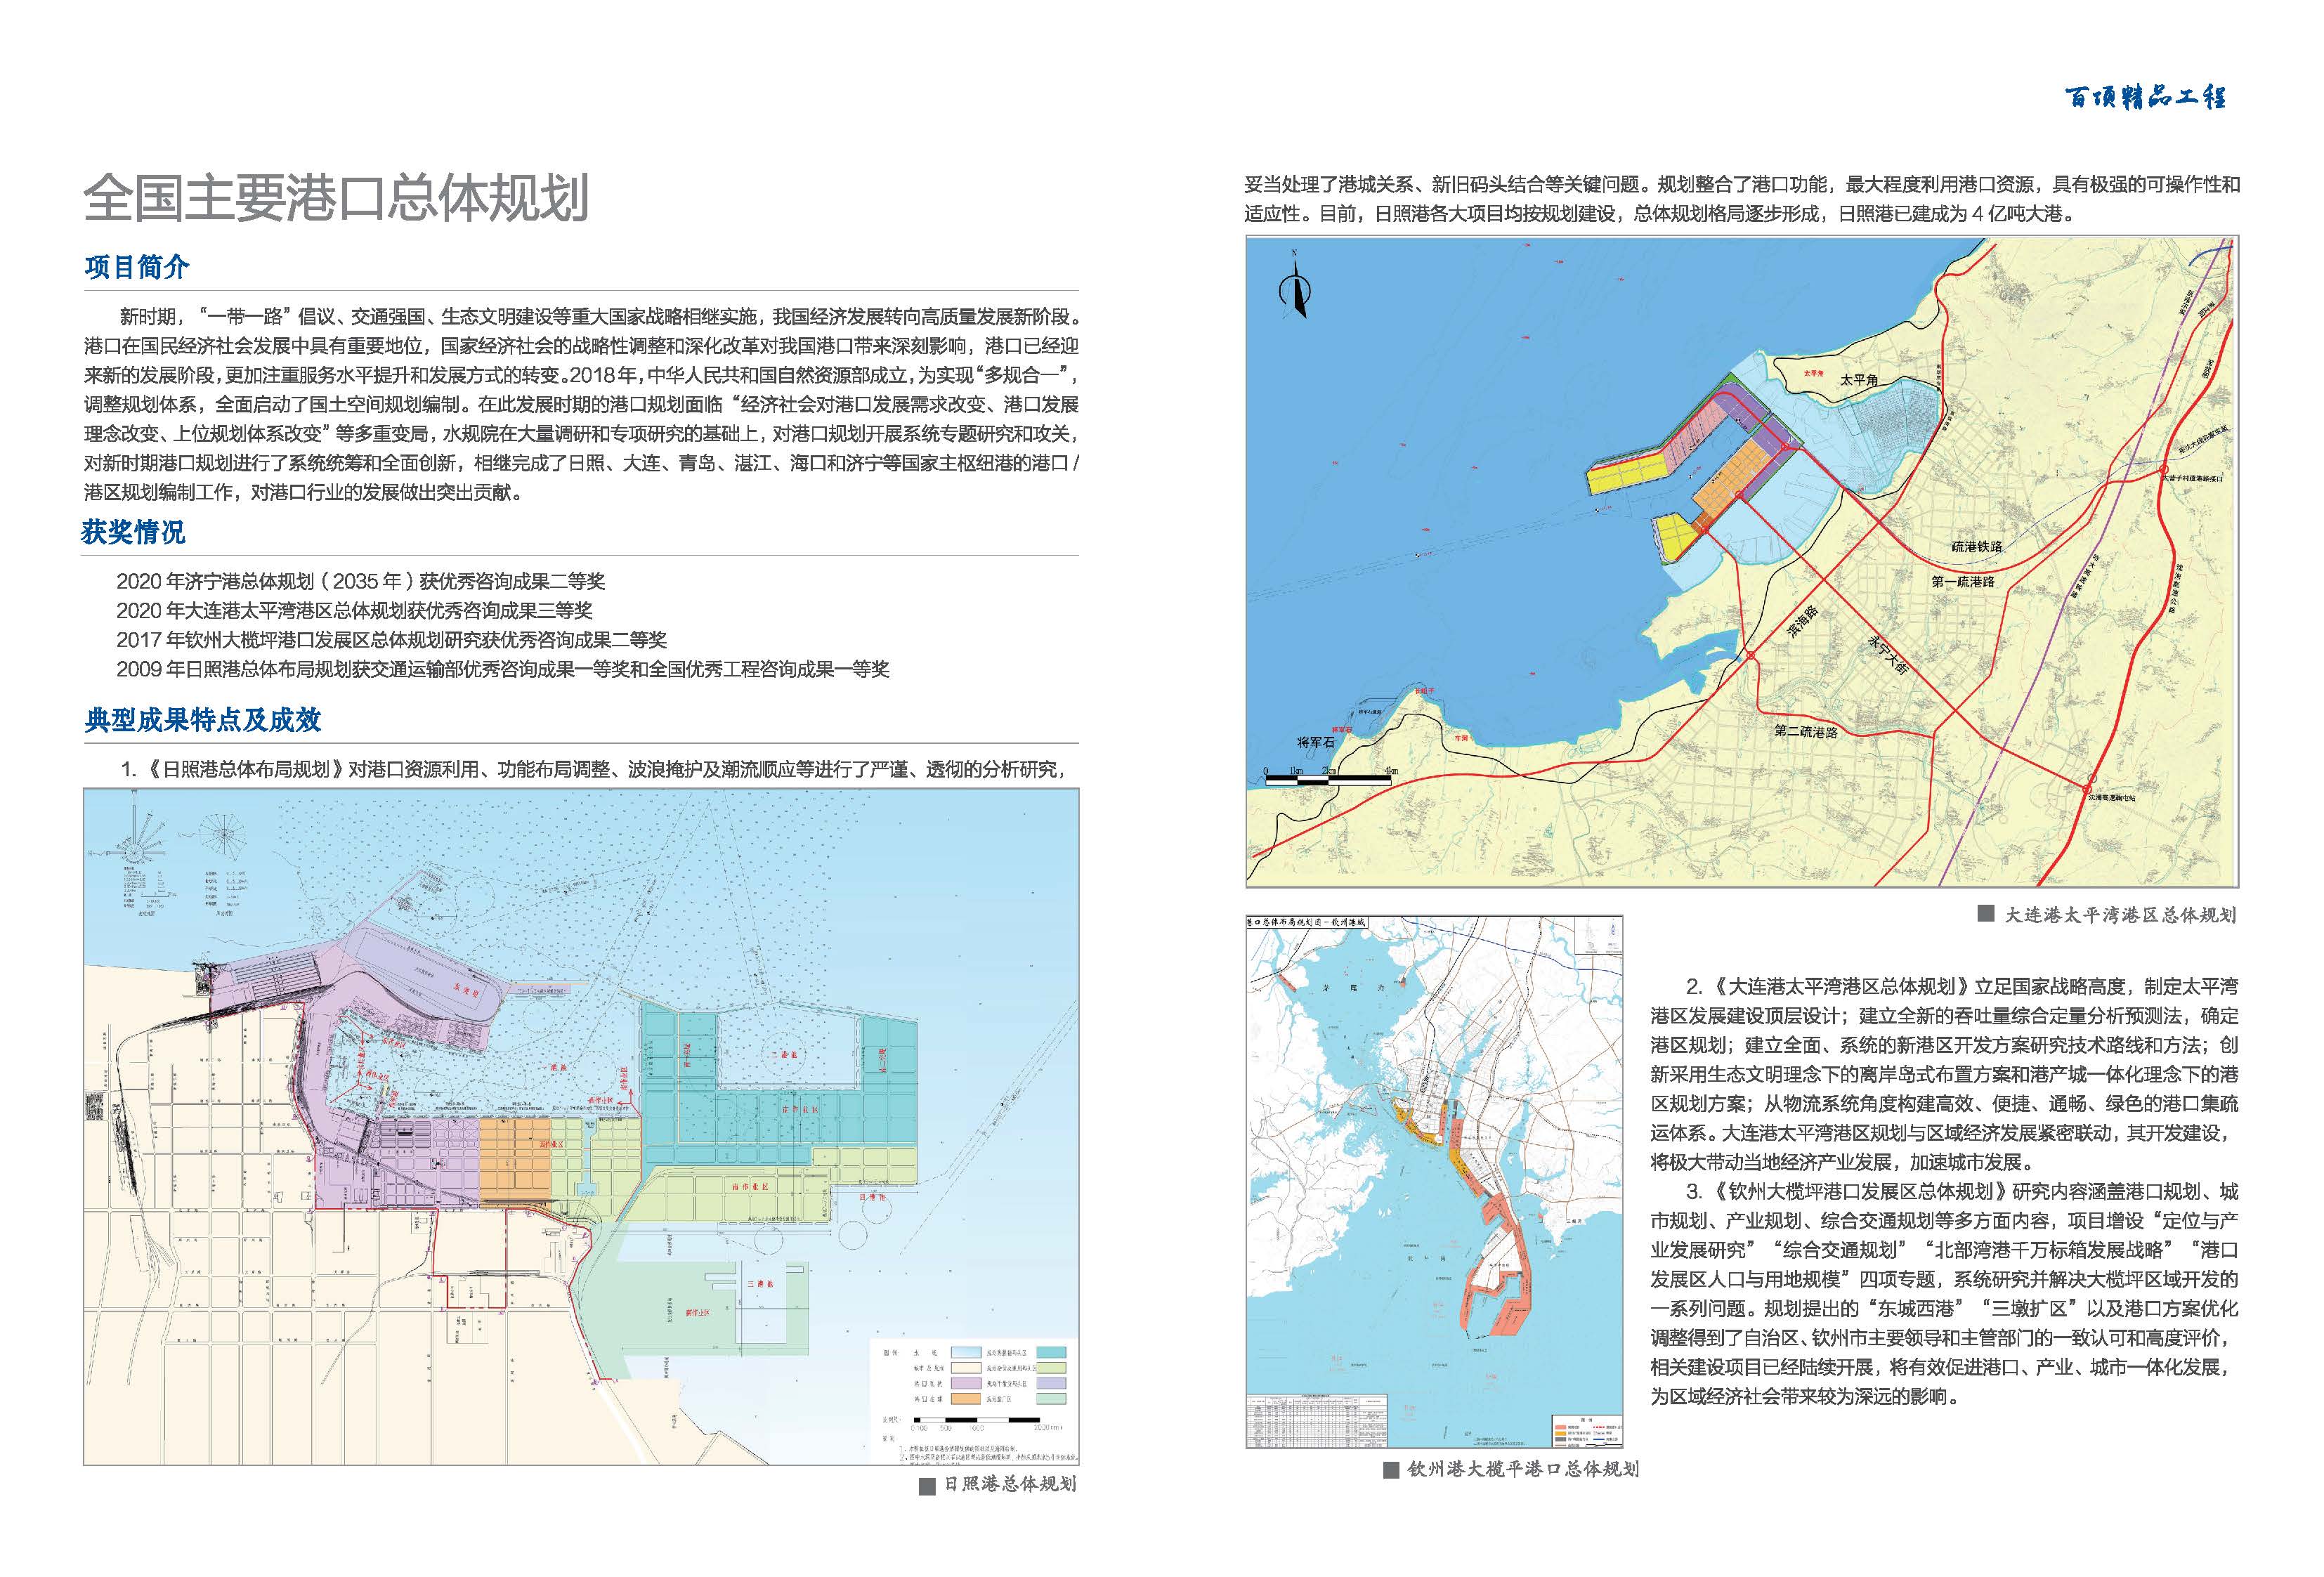Click the 大连港太平湾港区总体规划 caption
The width and height of the screenshot is (2324, 1577).
2121,914
